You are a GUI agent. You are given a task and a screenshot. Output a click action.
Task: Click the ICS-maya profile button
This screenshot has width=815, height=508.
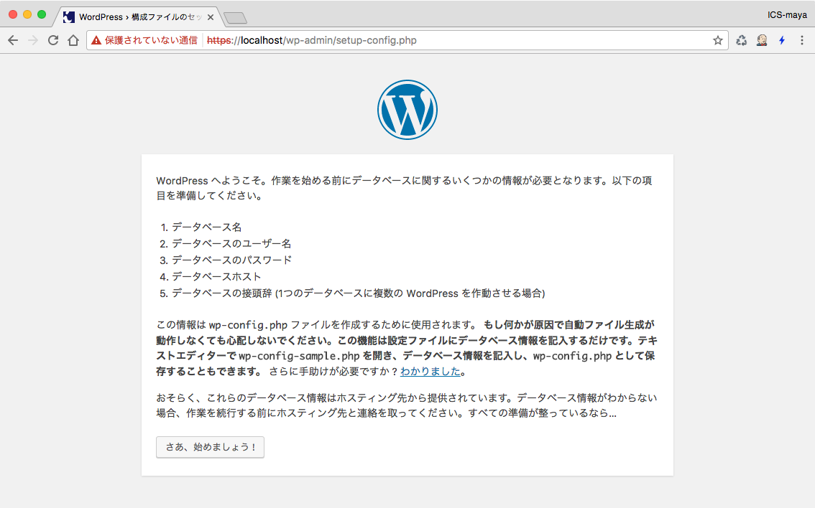tap(786, 15)
